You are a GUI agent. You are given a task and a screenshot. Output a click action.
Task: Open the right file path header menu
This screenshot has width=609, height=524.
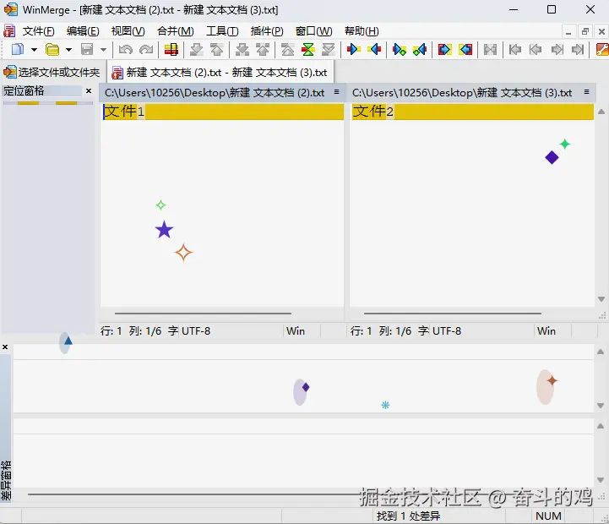(x=586, y=92)
